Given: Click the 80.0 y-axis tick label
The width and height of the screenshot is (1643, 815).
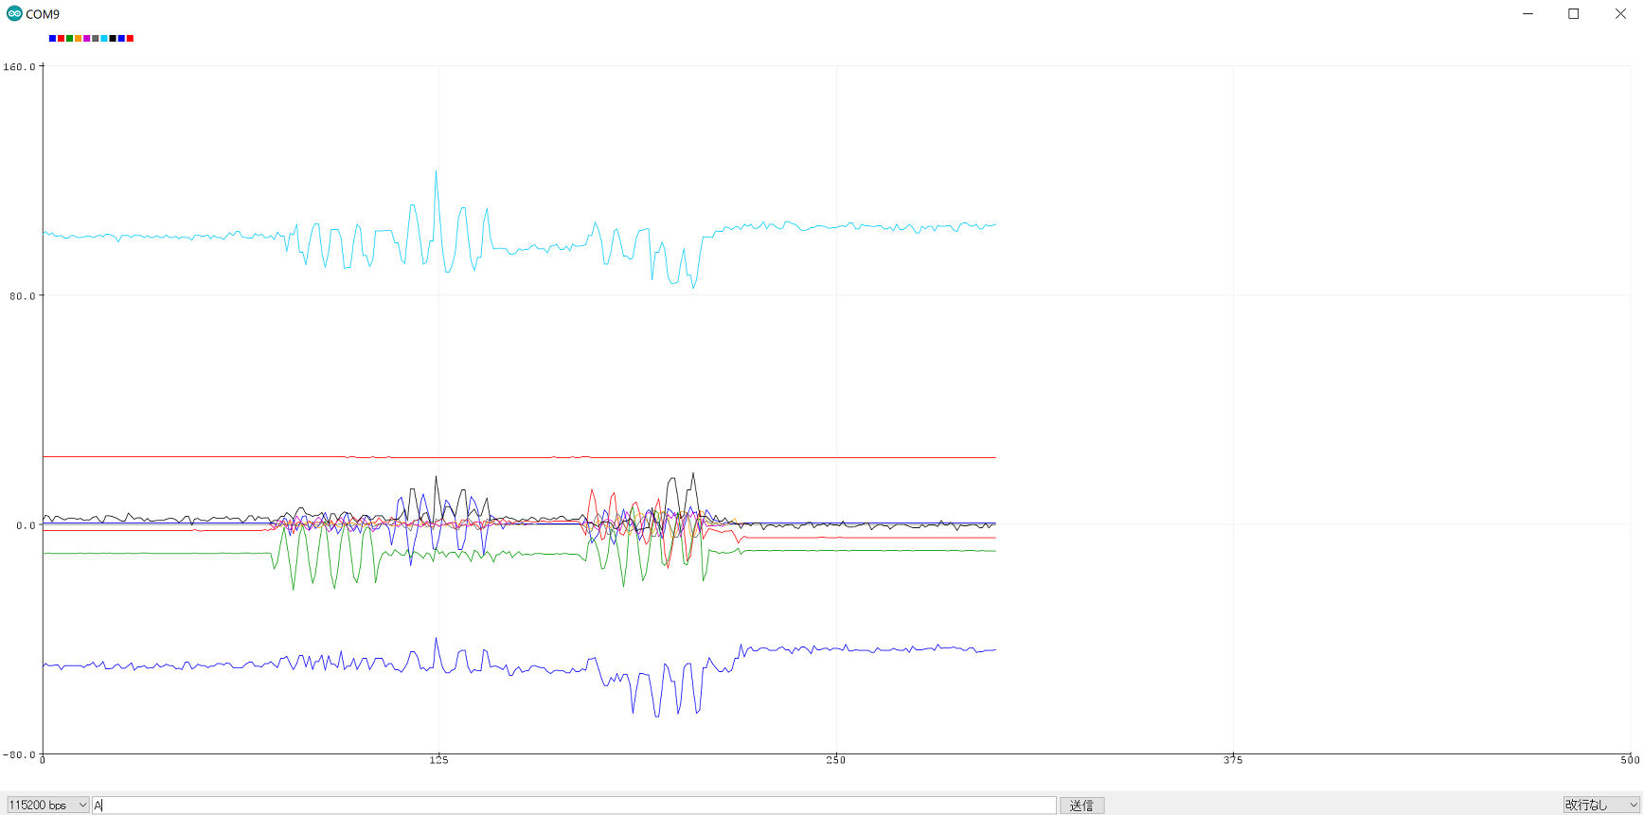Looking at the screenshot, I should 22,296.
